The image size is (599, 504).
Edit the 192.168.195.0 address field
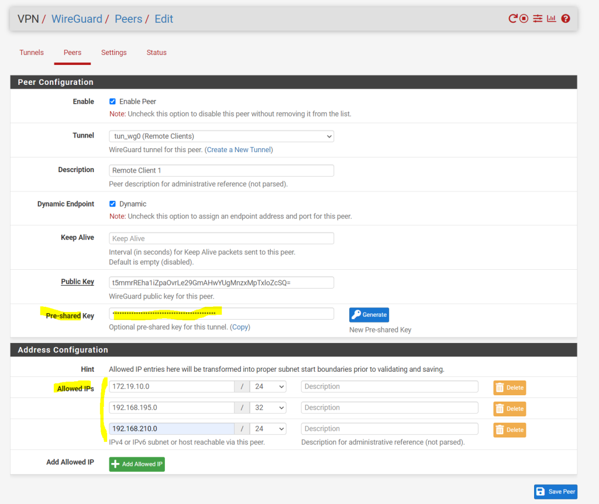171,407
